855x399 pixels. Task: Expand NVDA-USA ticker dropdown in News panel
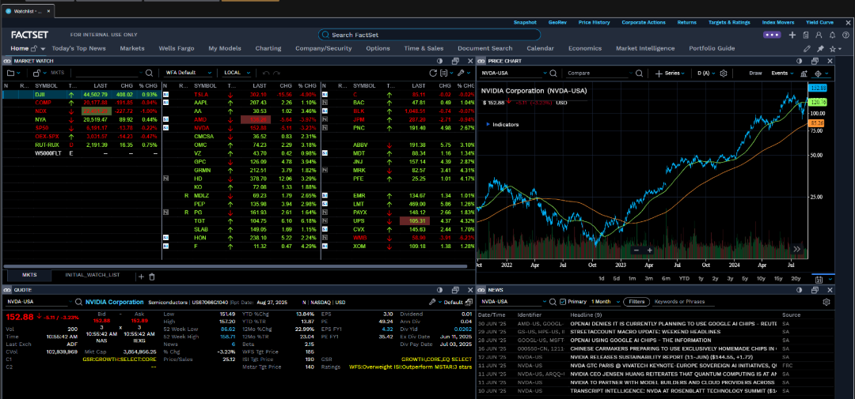tap(545, 302)
